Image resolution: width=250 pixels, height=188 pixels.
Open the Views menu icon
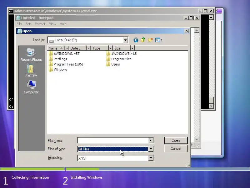click(x=157, y=40)
